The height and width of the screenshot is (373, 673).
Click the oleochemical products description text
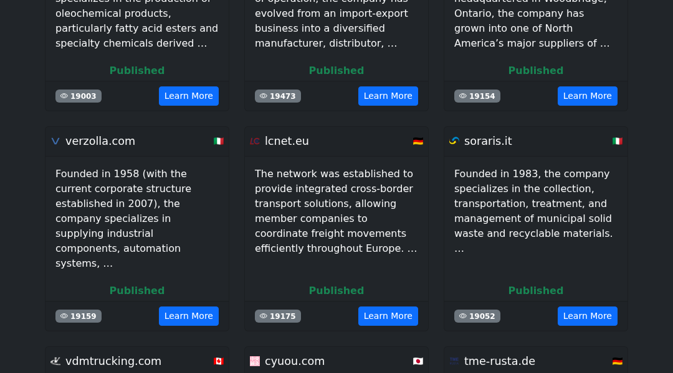(136, 24)
